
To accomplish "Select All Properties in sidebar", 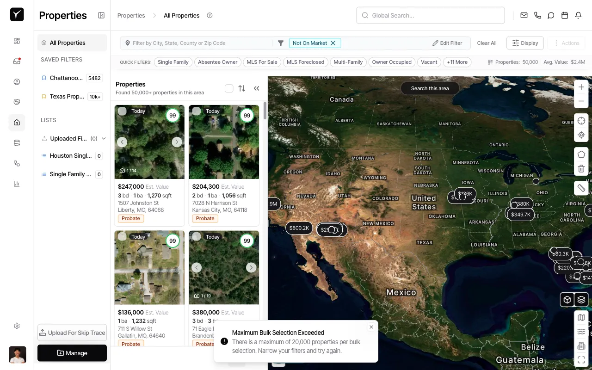I will 72,43.
